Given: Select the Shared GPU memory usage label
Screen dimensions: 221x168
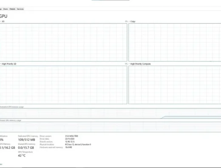Looking at the screenshot, I should pyautogui.click(x=11, y=121).
